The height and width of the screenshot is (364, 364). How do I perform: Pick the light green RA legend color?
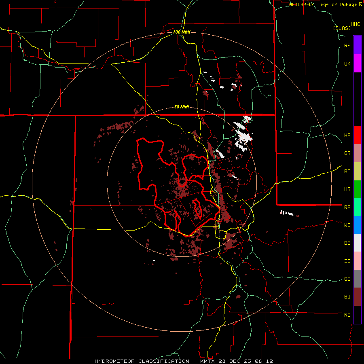point(357,207)
